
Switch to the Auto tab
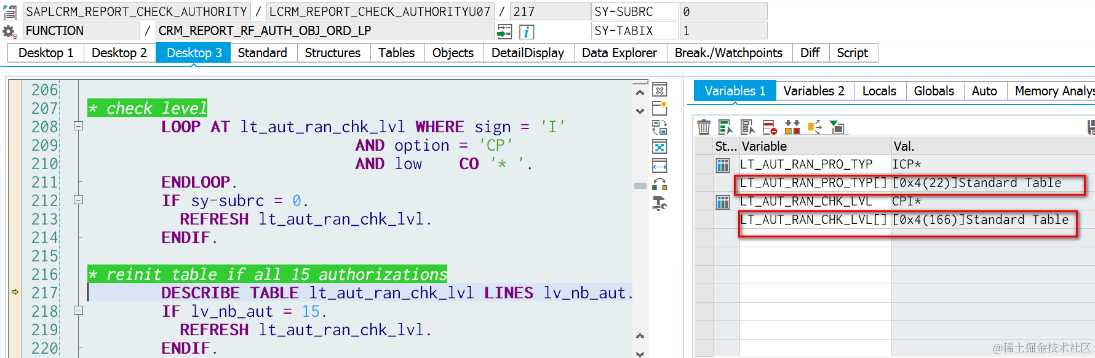984,91
